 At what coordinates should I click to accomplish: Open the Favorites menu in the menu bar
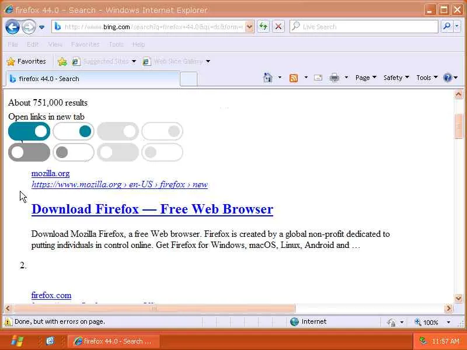85,44
